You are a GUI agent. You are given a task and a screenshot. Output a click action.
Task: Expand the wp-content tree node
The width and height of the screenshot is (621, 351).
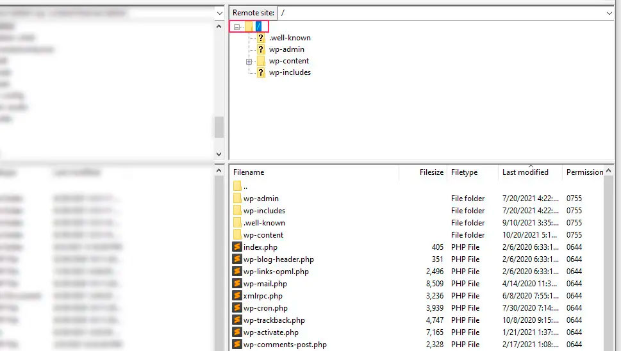pos(249,61)
